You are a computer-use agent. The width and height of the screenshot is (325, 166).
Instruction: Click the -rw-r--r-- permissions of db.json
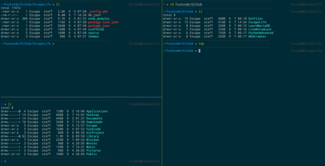pyautogui.click(x=10, y=15)
